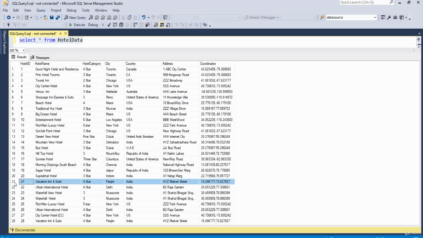Screen dimensions: 423x238
Task: Open the New Project dropdown arrow
Action: 31,18
